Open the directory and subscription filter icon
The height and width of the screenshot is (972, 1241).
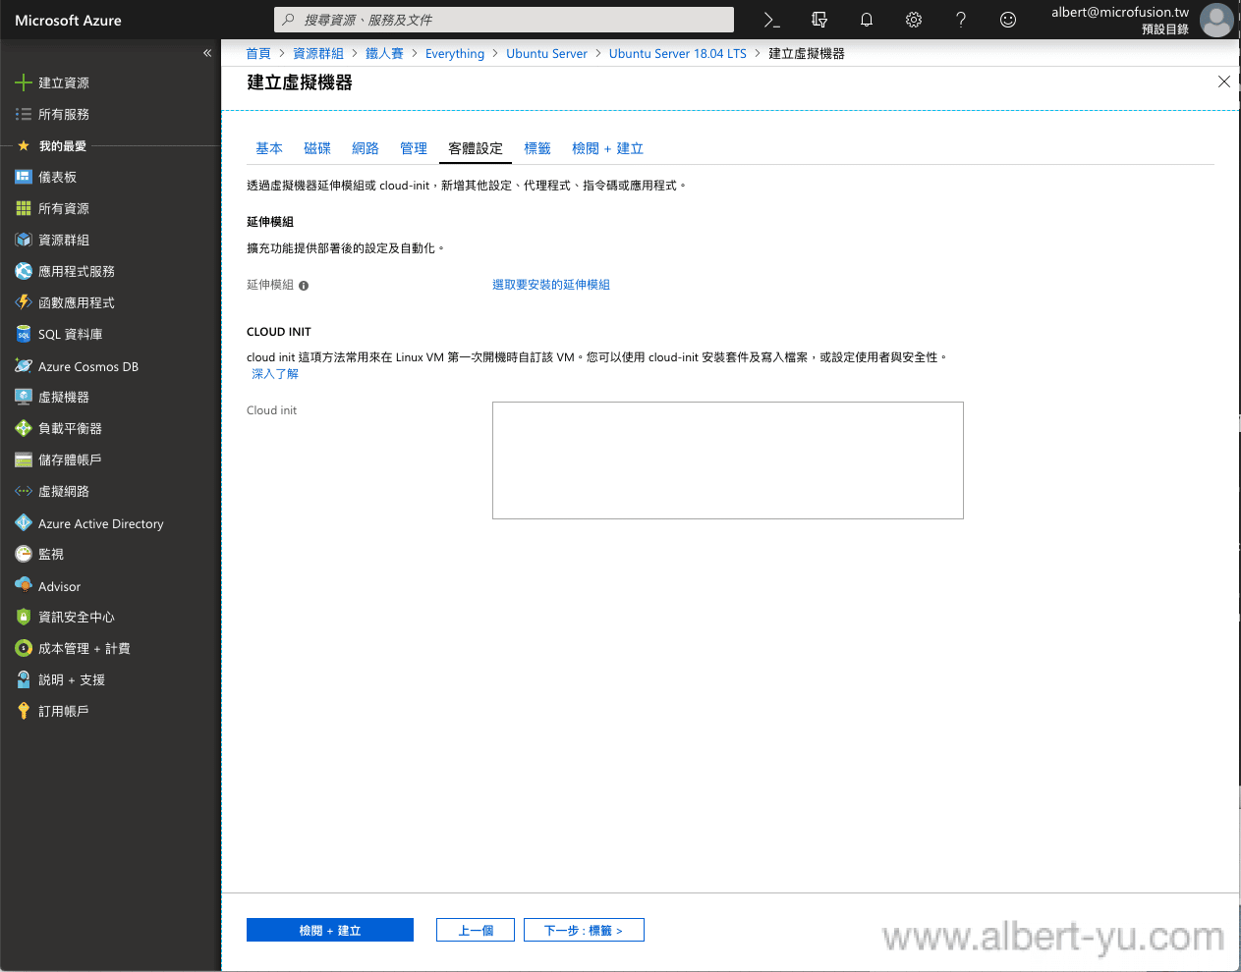click(819, 20)
